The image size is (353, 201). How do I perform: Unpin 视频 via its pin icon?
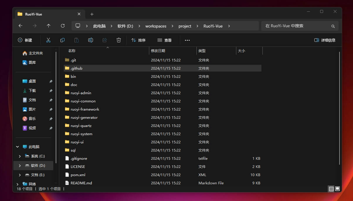pos(51,128)
